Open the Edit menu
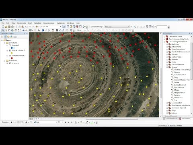Screen dimensions: 193x145 tap(8, 23)
